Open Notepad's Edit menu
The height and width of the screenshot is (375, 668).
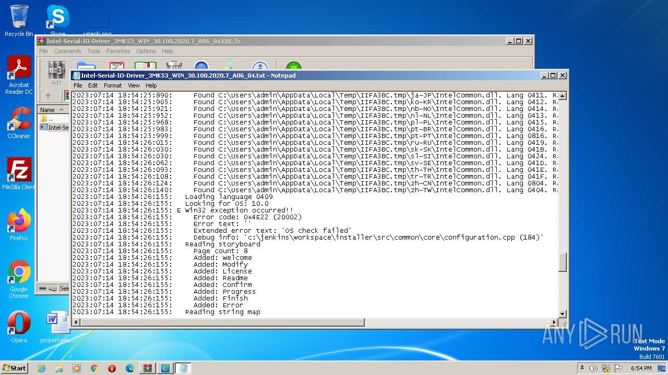click(x=93, y=85)
